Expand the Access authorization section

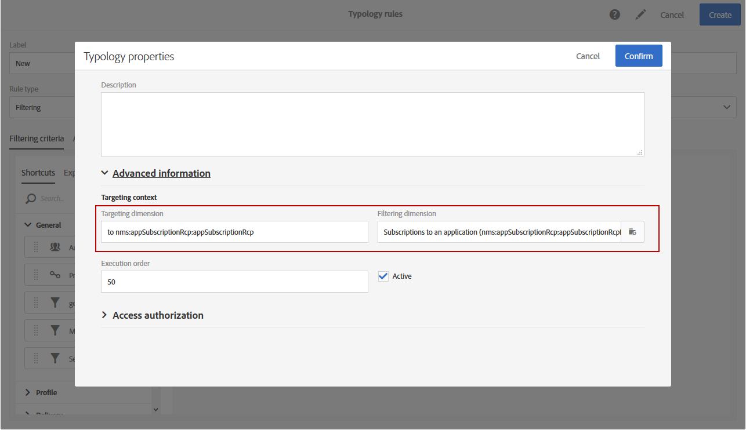[105, 315]
